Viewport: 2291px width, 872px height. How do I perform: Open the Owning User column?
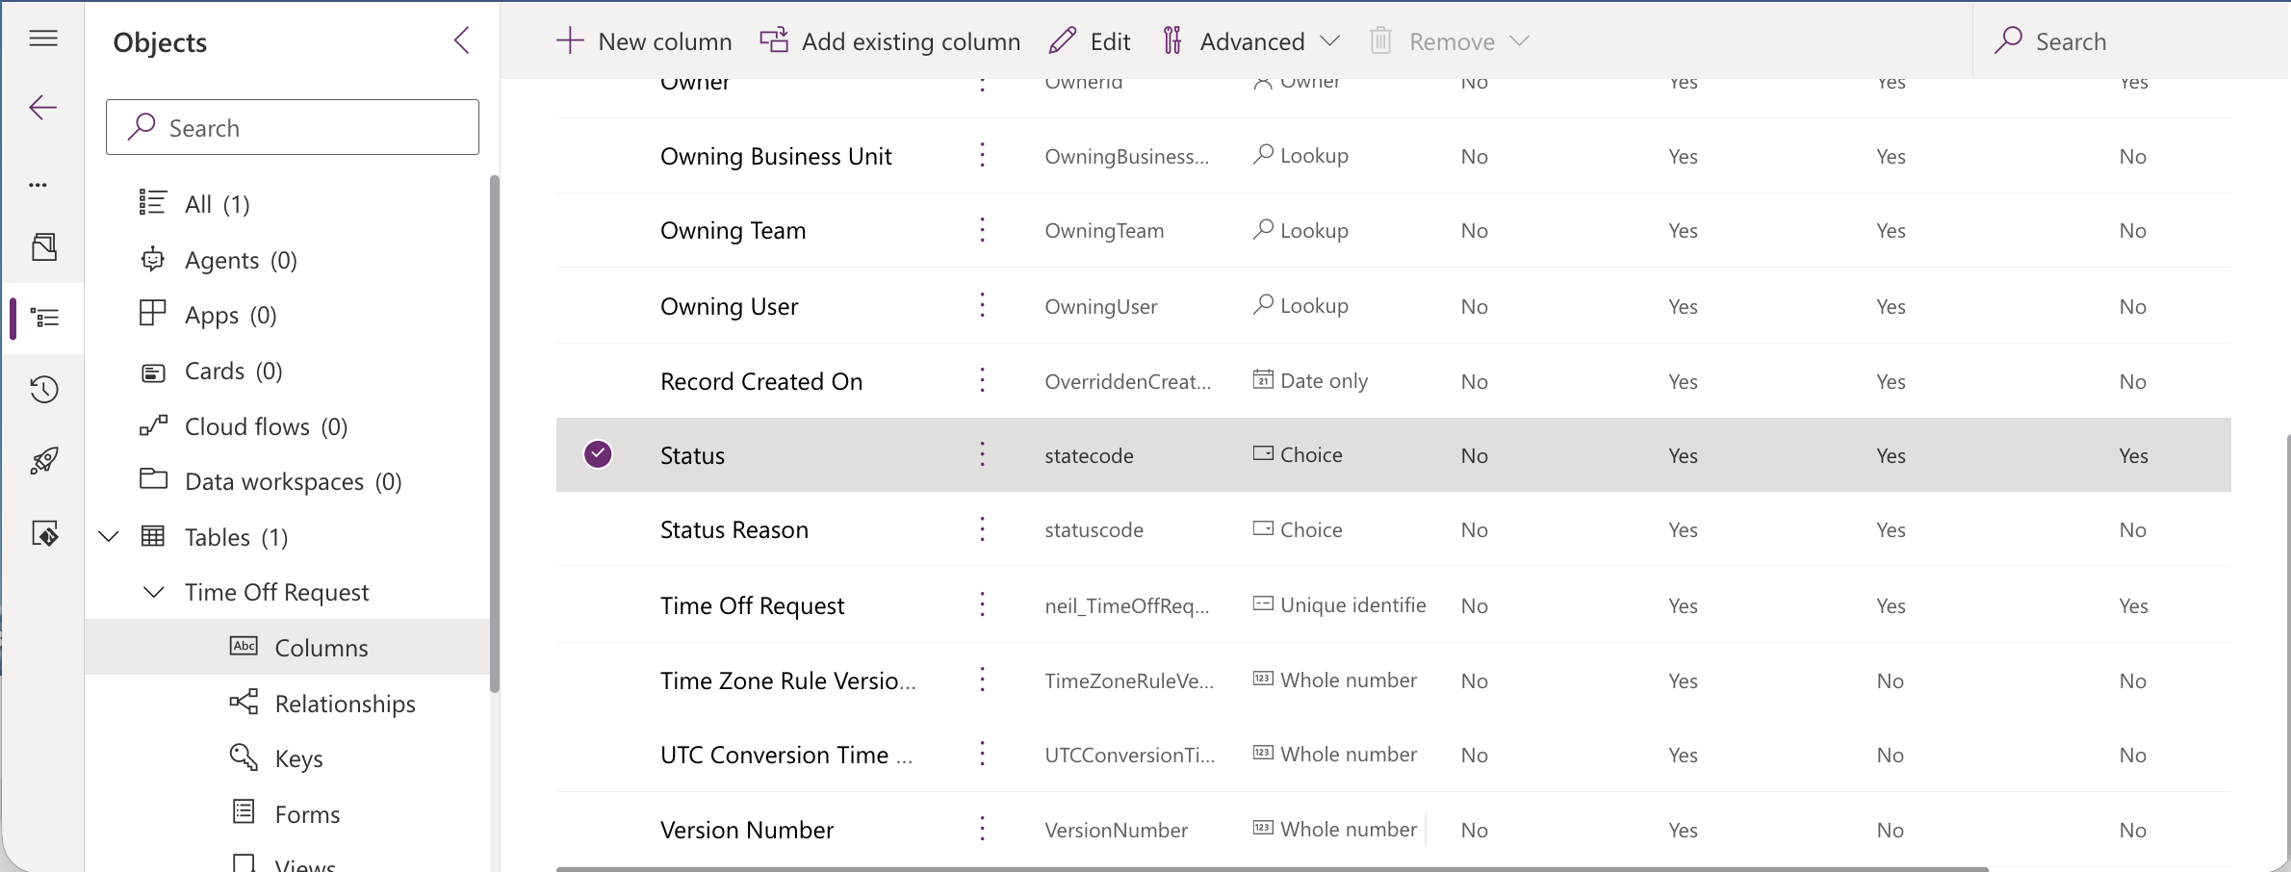729,306
